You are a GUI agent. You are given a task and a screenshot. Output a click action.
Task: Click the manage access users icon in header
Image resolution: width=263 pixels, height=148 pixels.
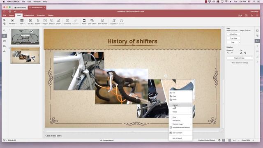pyautogui.click(x=240, y=16)
